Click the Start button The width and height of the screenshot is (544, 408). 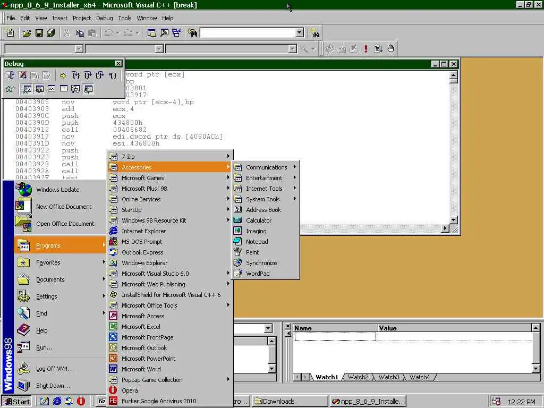[16, 402]
